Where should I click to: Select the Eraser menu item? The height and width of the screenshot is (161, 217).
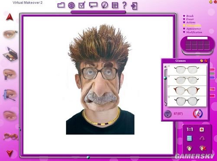[x=190, y=19]
